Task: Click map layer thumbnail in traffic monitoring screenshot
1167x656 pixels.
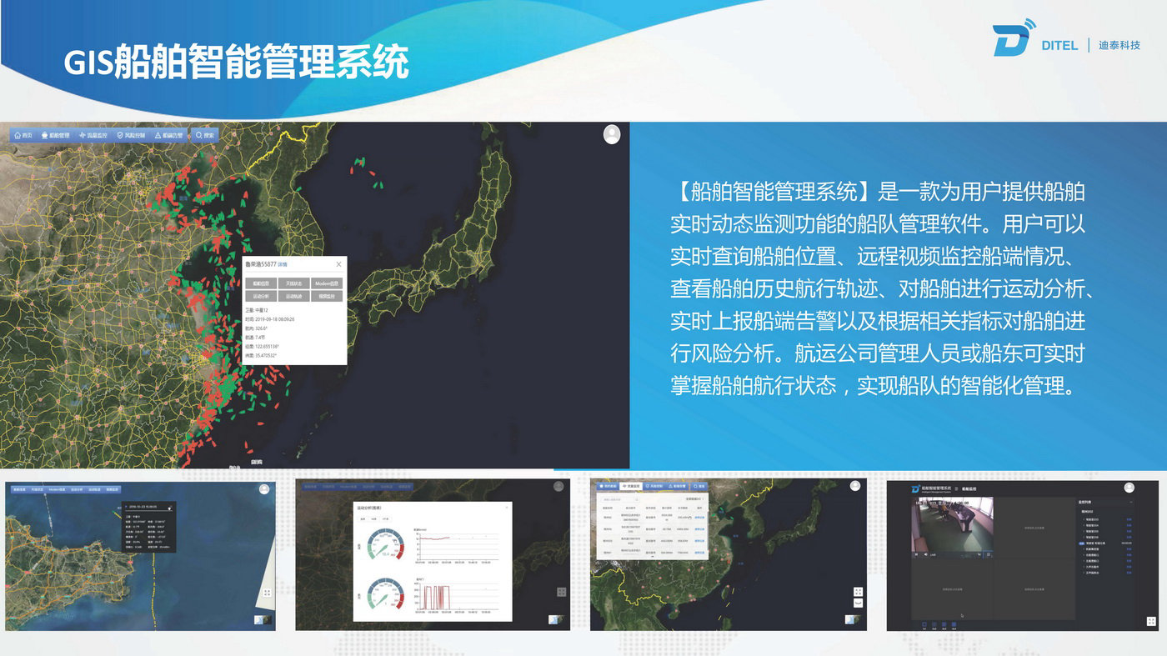Action: 851,619
